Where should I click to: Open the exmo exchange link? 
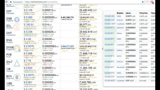click(x=119, y=56)
